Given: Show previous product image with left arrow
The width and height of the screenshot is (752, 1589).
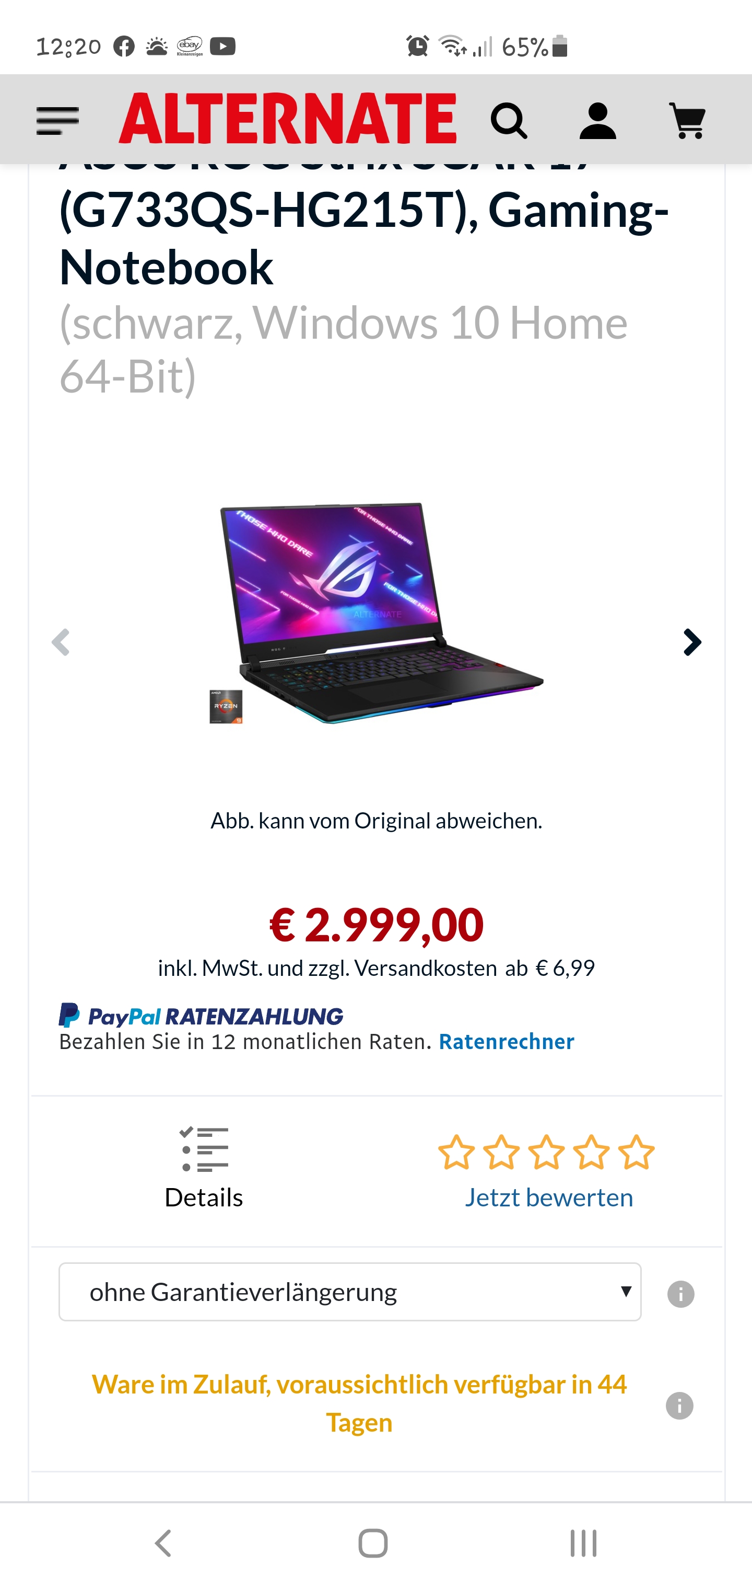Looking at the screenshot, I should (61, 642).
